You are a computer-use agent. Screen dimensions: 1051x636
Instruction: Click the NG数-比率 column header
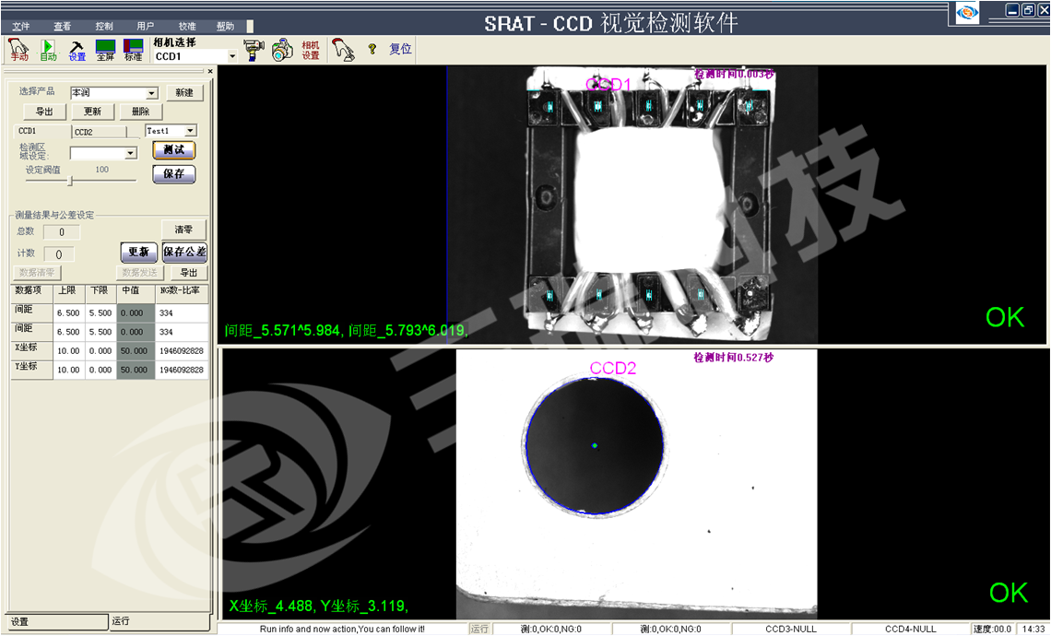(x=182, y=291)
